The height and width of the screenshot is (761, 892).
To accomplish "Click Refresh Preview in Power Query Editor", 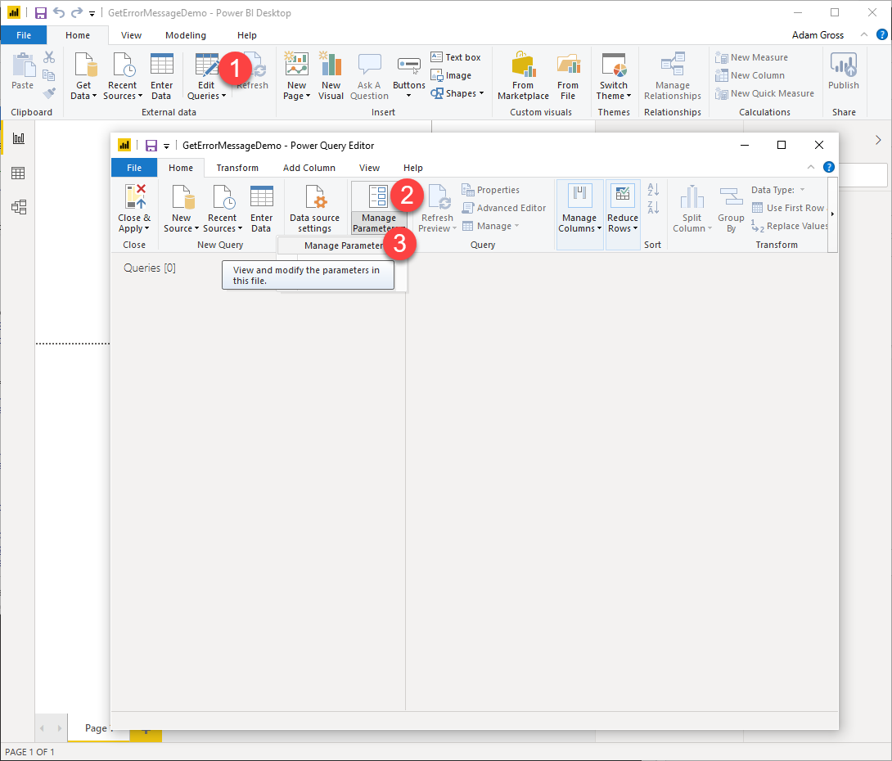I will coord(438,209).
